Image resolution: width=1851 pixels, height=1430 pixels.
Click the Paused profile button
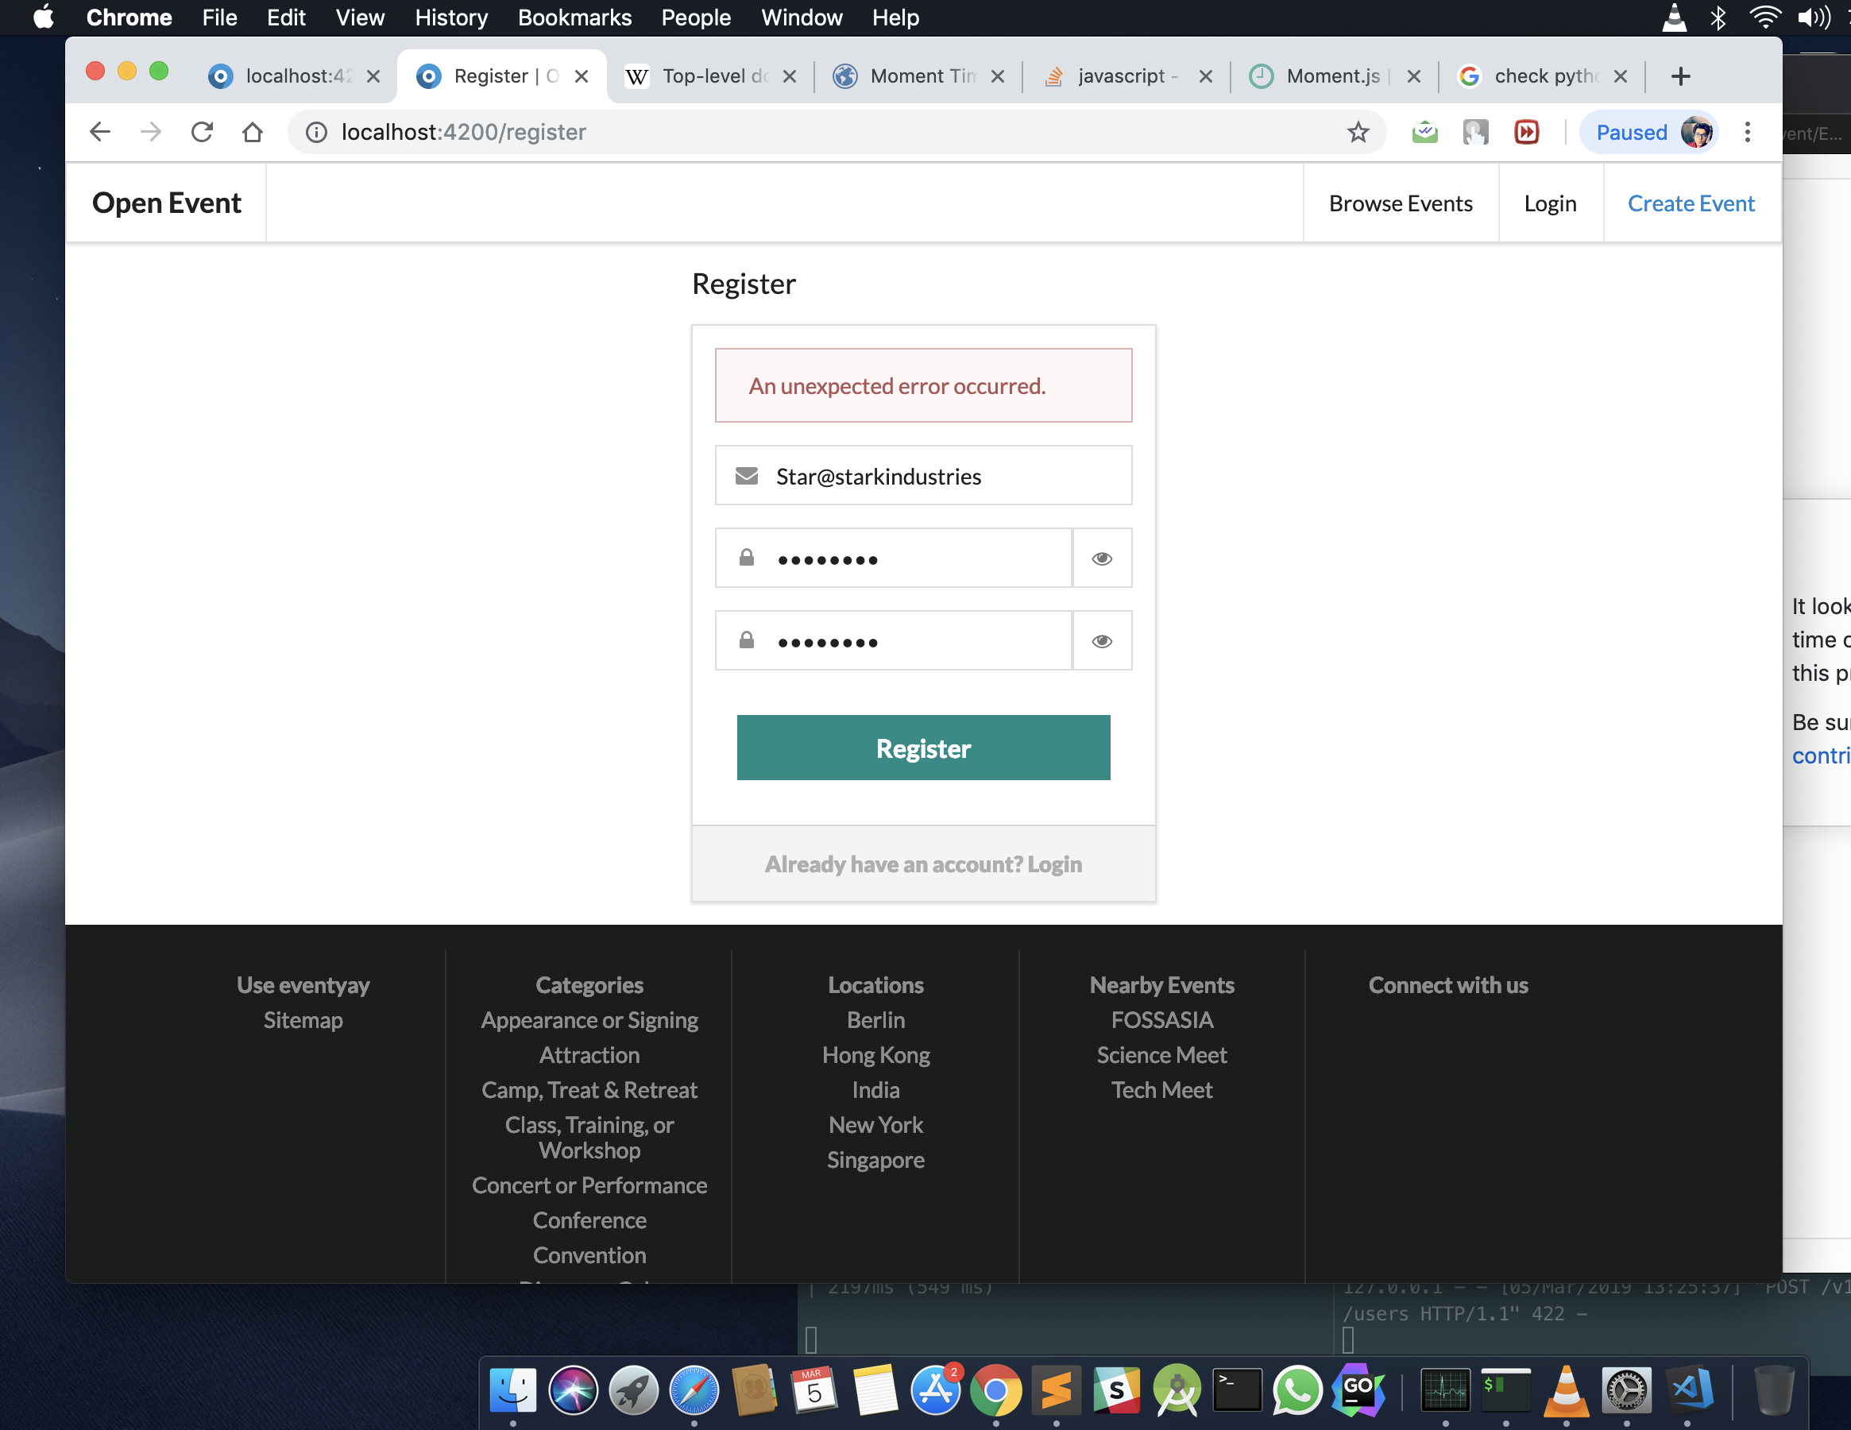[1649, 132]
